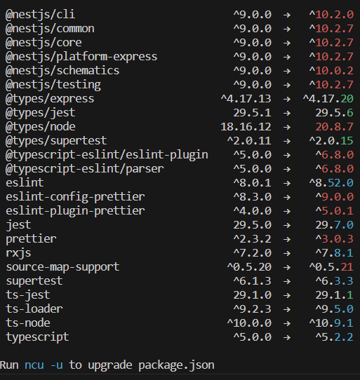Select the ts-jest package name

coord(27,295)
